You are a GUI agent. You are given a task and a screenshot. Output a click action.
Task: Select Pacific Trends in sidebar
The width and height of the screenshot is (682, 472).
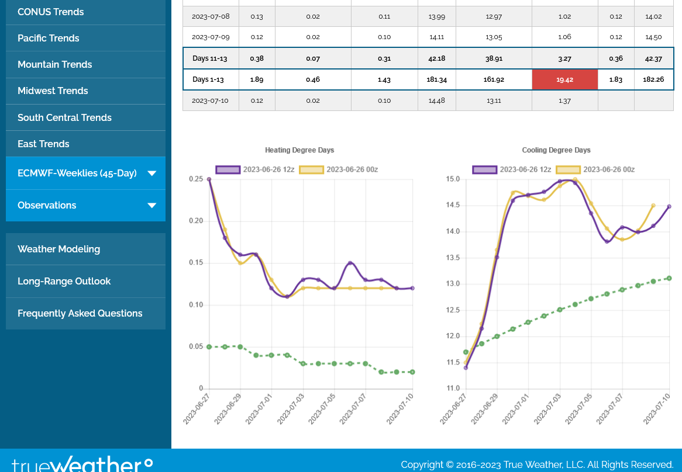click(49, 38)
